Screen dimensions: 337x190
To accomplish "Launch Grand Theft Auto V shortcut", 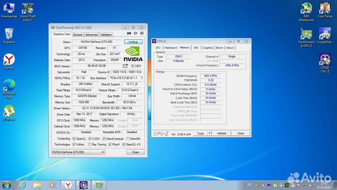I will point(28,12).
